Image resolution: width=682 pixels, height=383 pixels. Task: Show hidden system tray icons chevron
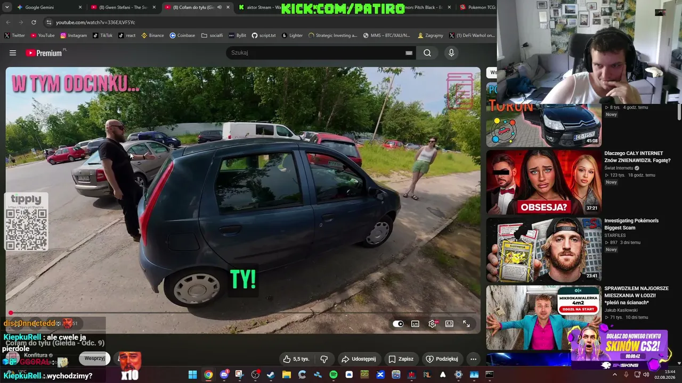click(x=614, y=374)
